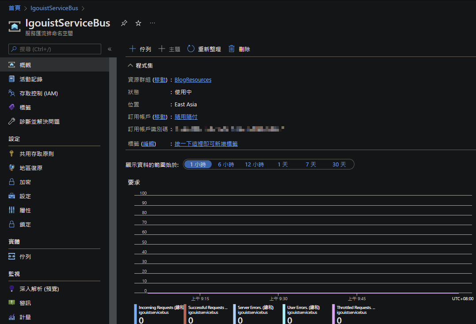Image resolution: width=476 pixels, height=324 pixels.
Task: Open 深入解析 (預覽) lightbulb icon
Action: point(12,289)
